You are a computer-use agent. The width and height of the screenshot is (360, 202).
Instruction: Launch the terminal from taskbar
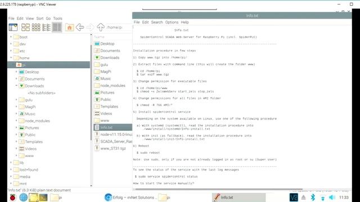pos(43,198)
